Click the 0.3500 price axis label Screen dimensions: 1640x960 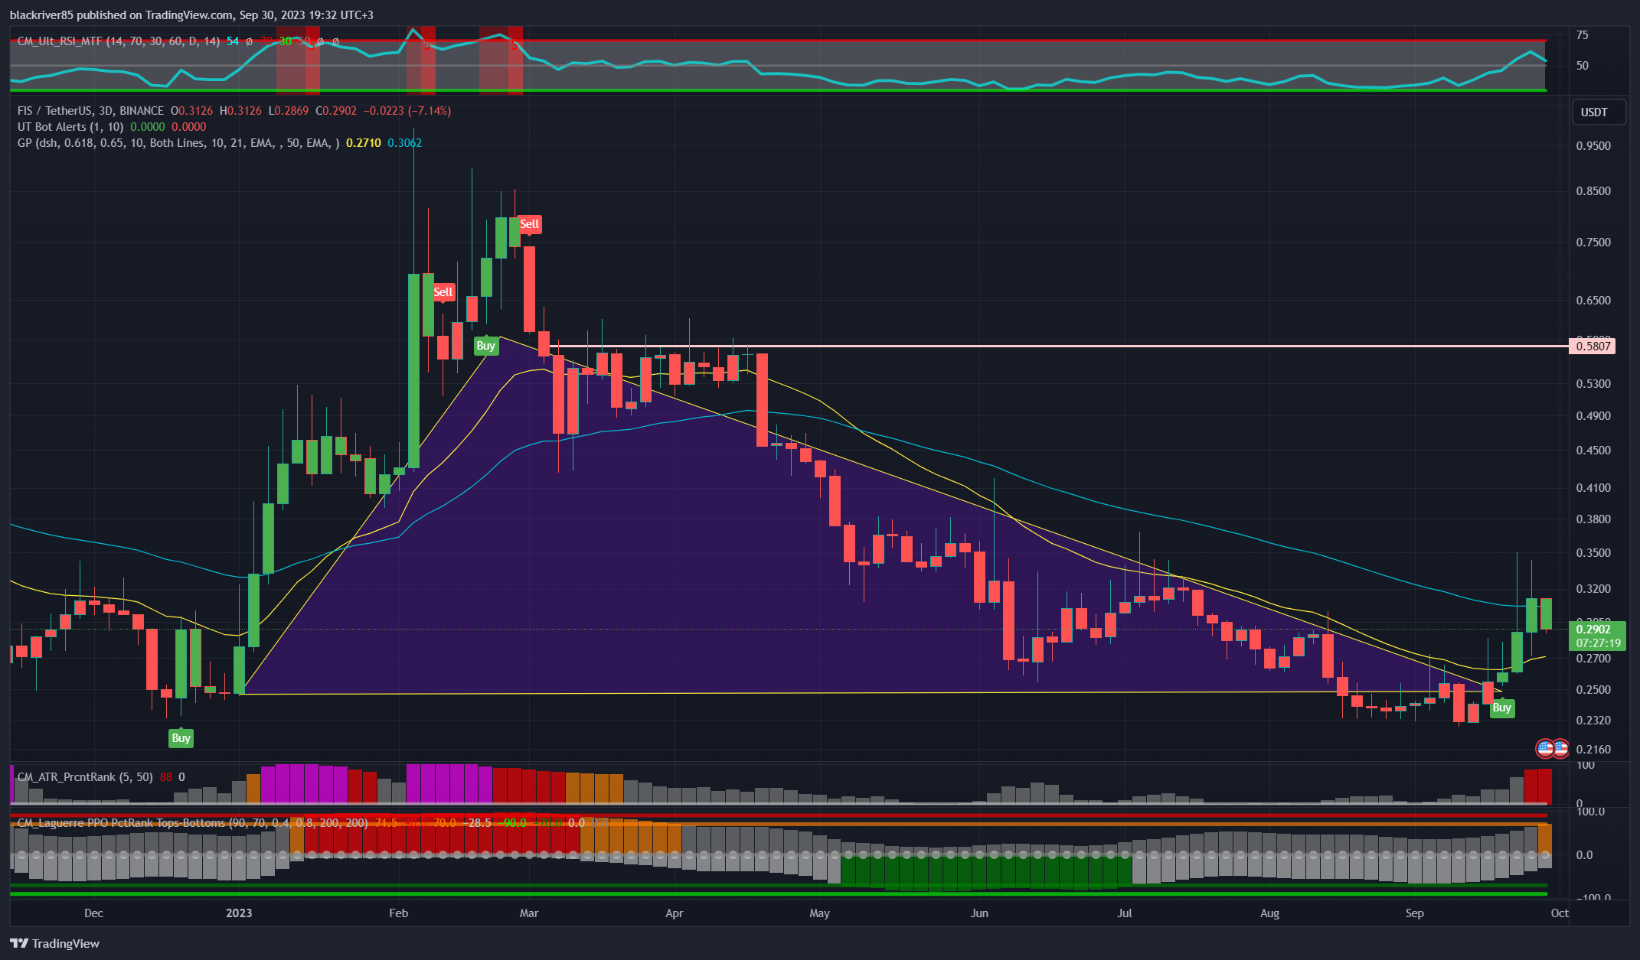tap(1593, 553)
